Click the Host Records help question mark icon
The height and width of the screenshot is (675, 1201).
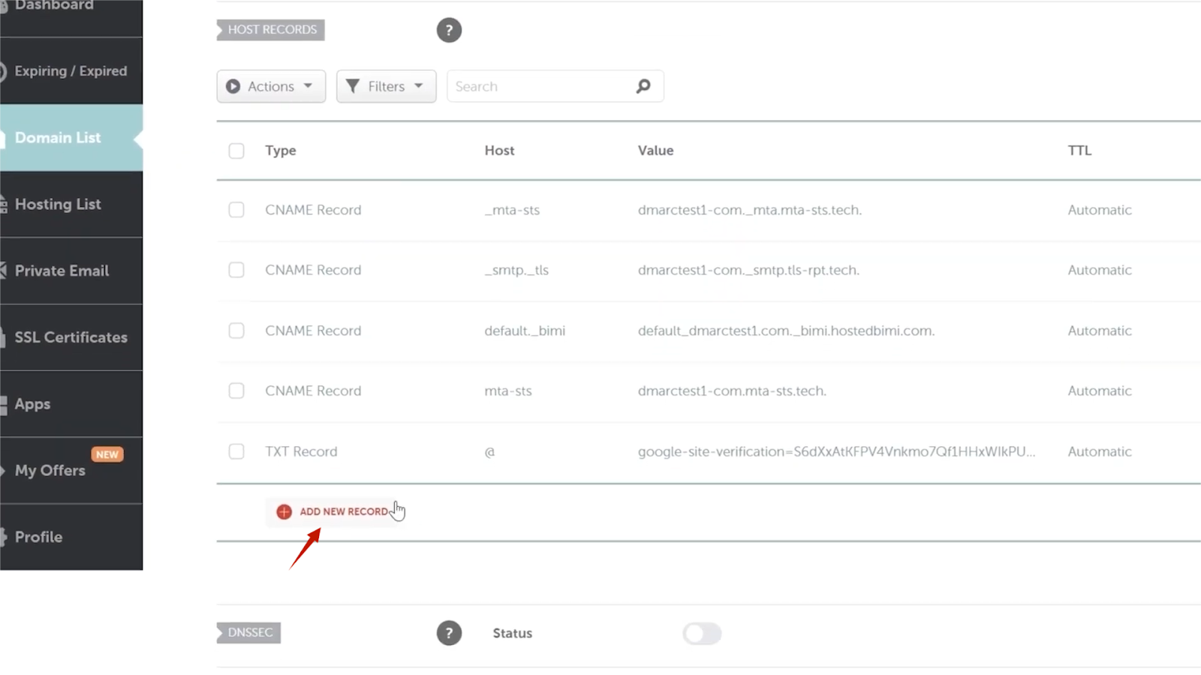pyautogui.click(x=449, y=30)
